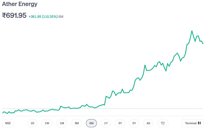The width and height of the screenshot is (208, 133).
Task: Switch to candlestick chart view icon
Action: point(163,123)
